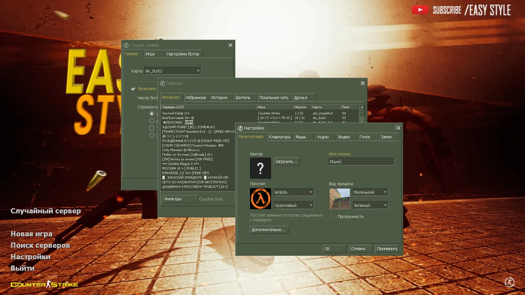Click the YouTube play button icon near Subscribe
This screenshot has width=525, height=295.
click(420, 10)
